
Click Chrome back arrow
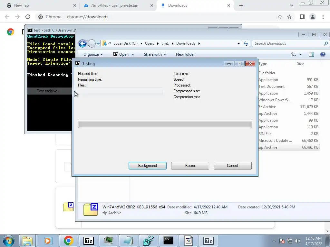[7, 17]
